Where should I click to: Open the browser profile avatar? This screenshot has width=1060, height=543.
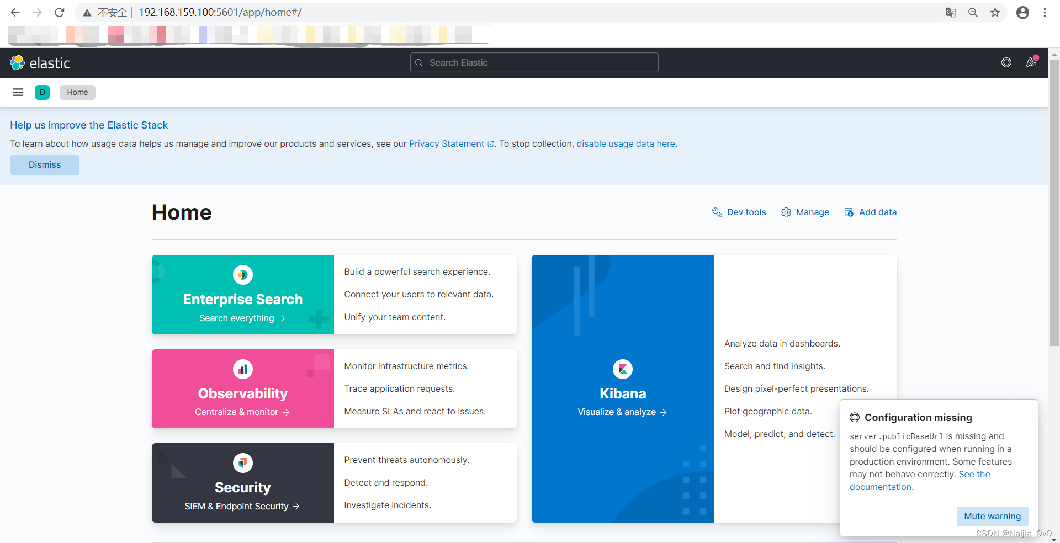1022,12
